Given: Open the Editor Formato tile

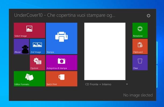Looking at the screenshot, I should coord(29,79).
